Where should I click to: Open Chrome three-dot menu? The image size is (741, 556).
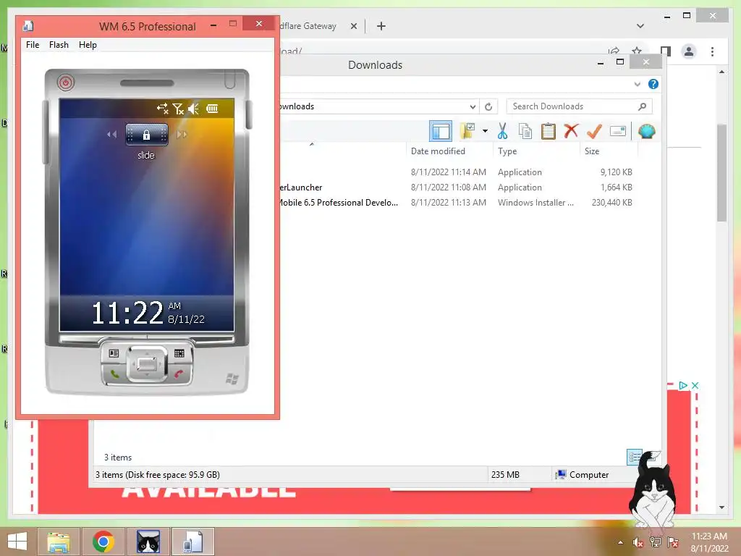pos(712,51)
